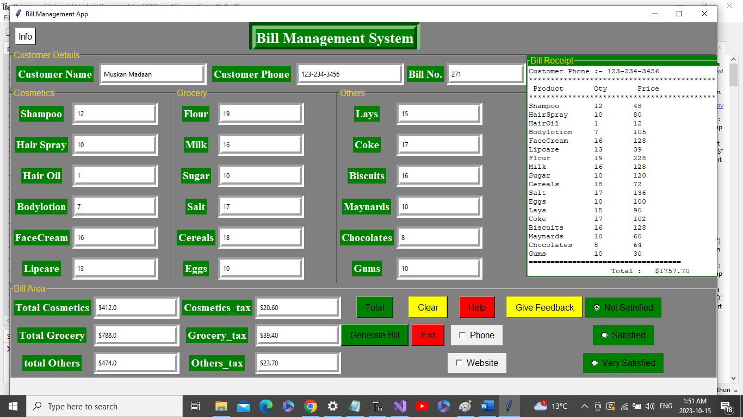This screenshot has height=417, width=743.
Task: Click the Cereals quantity field
Action: coord(261,238)
